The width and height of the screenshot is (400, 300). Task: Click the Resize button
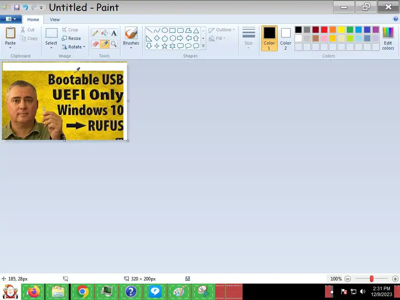pos(71,38)
